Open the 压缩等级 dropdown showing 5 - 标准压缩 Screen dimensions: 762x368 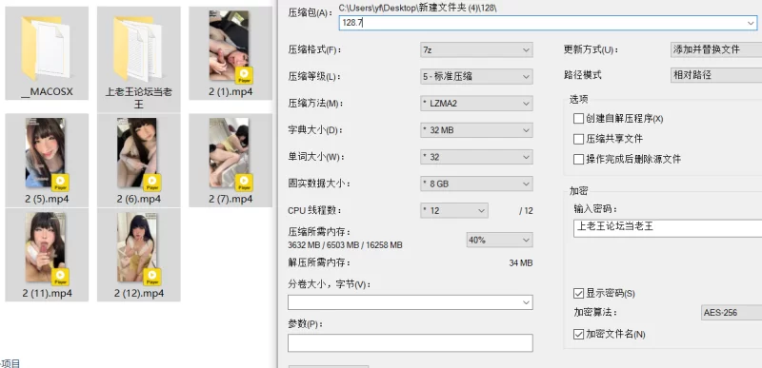click(x=476, y=77)
